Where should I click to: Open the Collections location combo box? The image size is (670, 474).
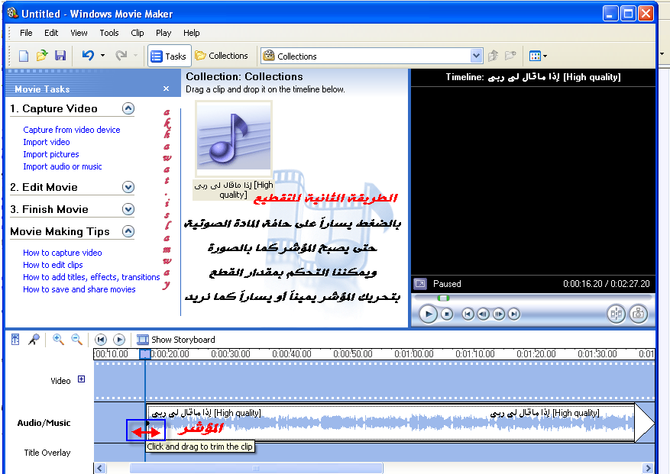372,56
